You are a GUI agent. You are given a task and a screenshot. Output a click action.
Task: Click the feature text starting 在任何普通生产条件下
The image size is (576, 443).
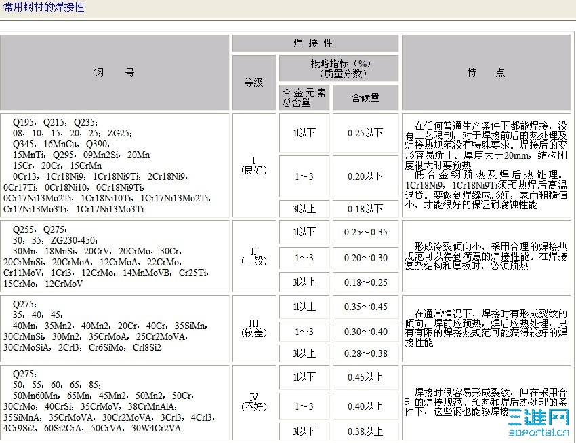pyautogui.click(x=487, y=166)
